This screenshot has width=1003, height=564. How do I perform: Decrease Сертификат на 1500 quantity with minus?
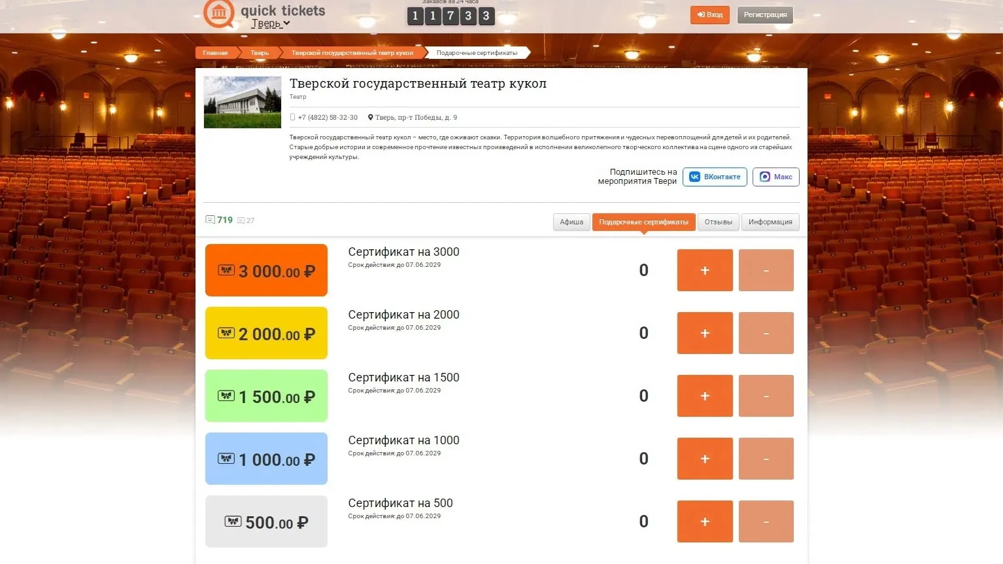coord(766,396)
